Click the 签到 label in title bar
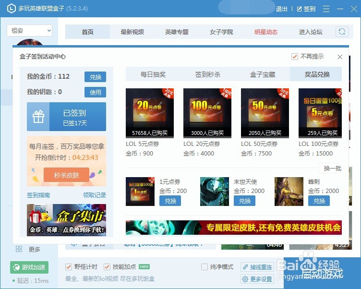This screenshot has height=289, width=361. pos(309,9)
